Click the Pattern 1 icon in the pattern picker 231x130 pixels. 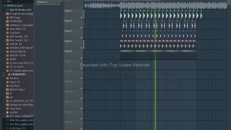click(x=36, y=2)
